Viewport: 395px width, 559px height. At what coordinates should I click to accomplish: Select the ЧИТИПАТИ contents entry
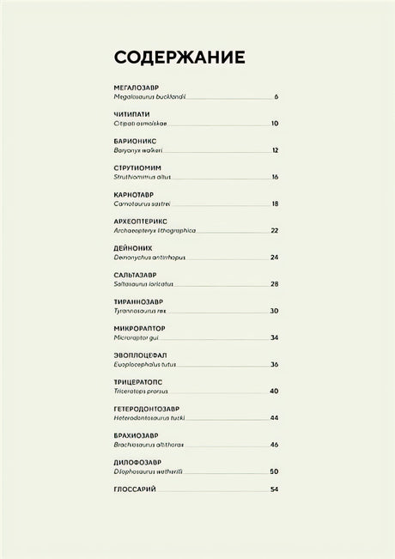tap(131, 114)
